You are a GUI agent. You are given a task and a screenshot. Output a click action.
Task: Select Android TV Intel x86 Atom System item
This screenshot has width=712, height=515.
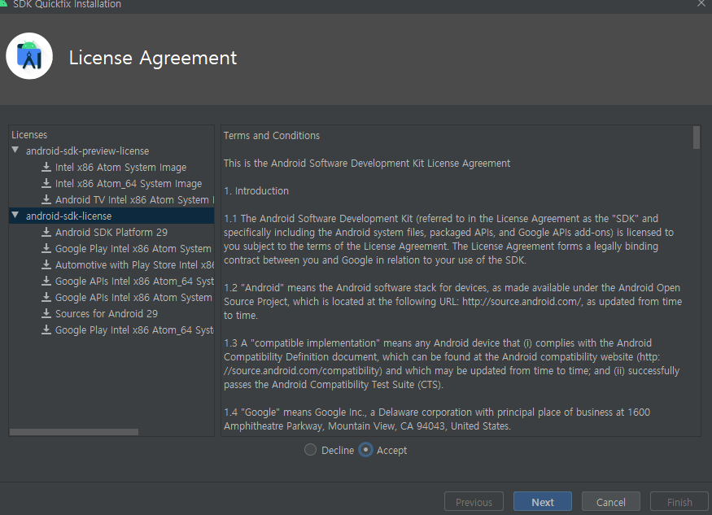[x=134, y=200]
